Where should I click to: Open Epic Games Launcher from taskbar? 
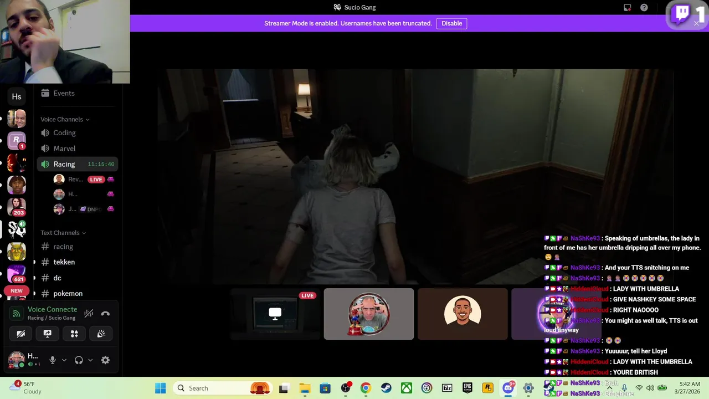coord(467,388)
